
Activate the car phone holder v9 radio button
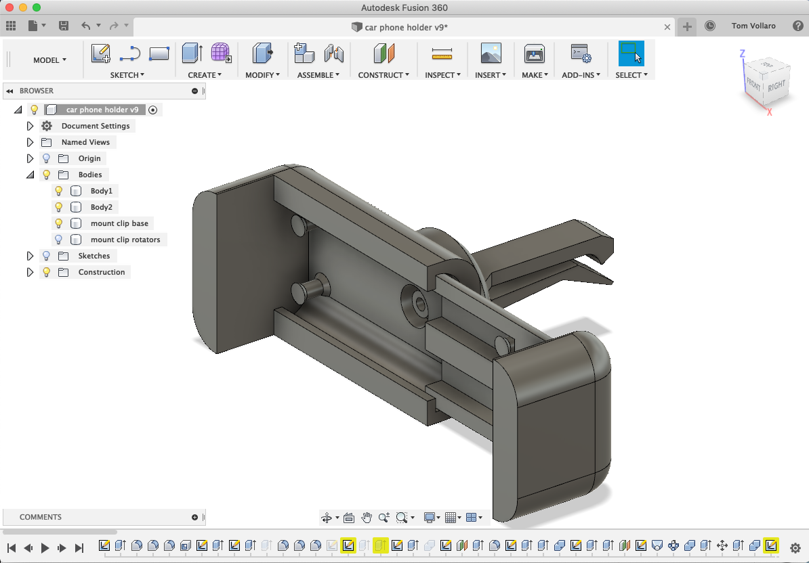pyautogui.click(x=152, y=110)
